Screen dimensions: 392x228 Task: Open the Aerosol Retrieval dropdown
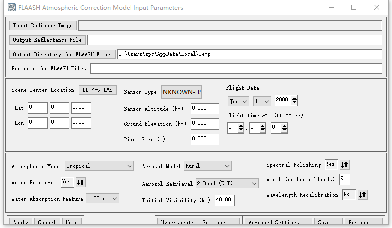[227, 183]
